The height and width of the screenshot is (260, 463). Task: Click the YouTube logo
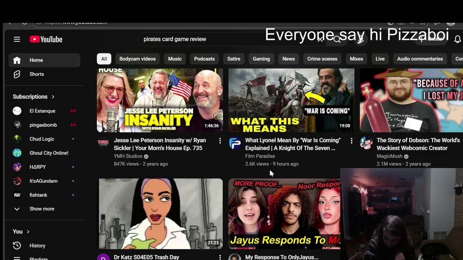(x=46, y=39)
